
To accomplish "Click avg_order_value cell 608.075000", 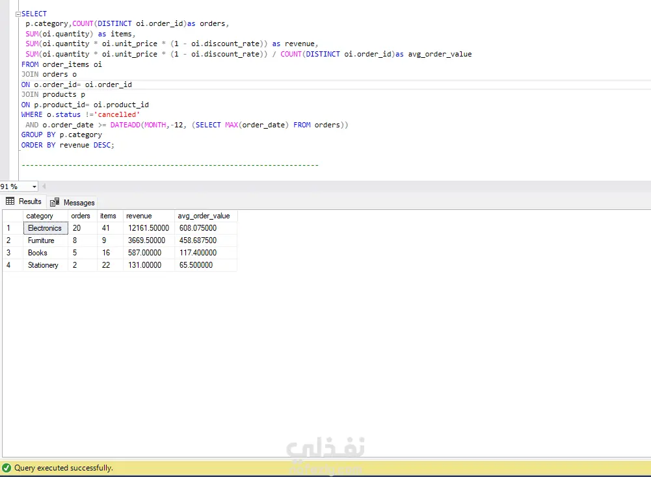I will tap(206, 228).
